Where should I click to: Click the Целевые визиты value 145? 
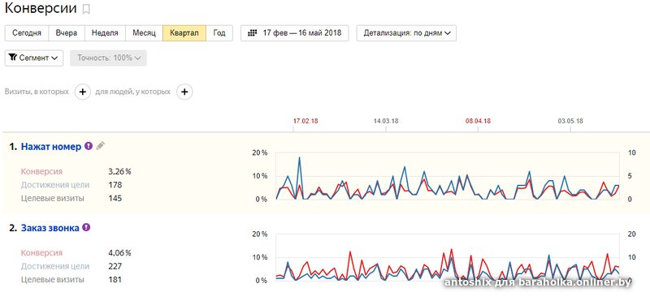[115, 198]
